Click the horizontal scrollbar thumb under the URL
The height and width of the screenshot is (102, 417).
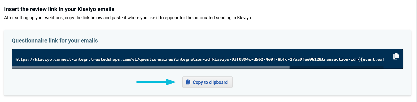pyautogui.click(x=151, y=67)
